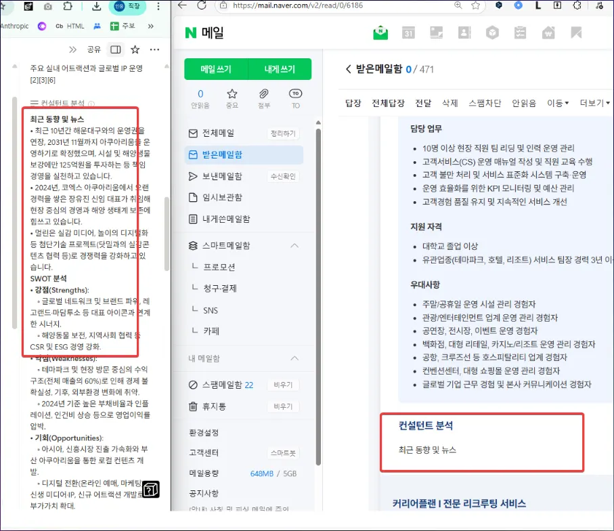This screenshot has height=531, width=614.
Task: Toggle side panel layout icon in left window
Action: pyautogui.click(x=116, y=49)
